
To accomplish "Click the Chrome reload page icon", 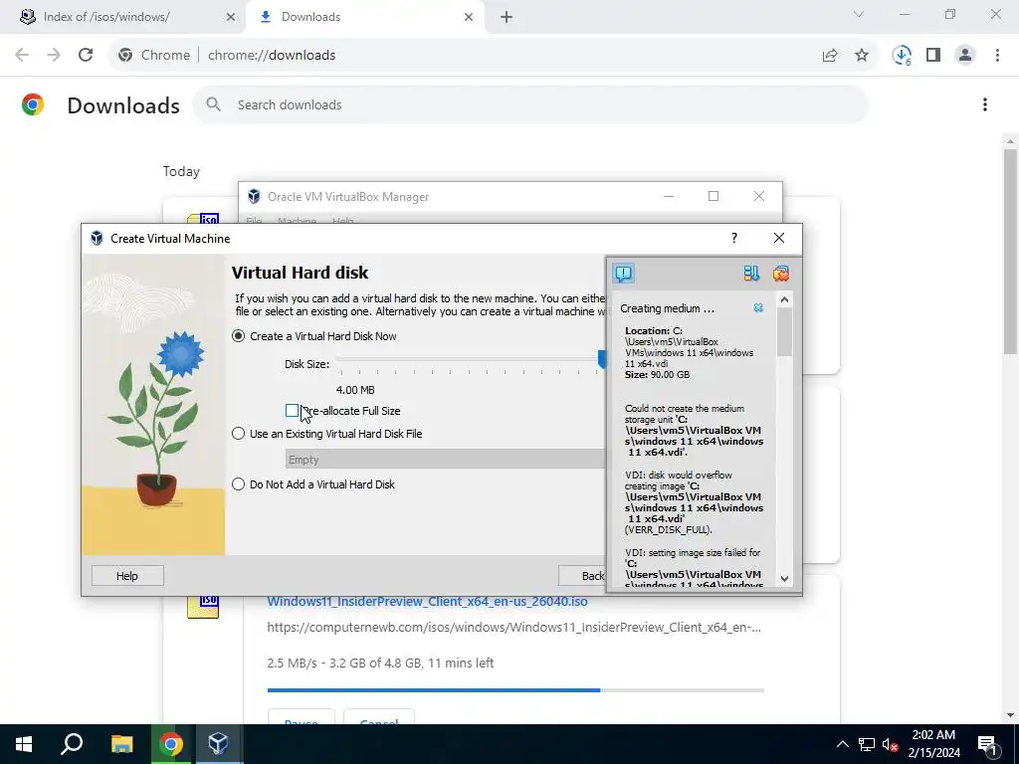I will 86,56.
